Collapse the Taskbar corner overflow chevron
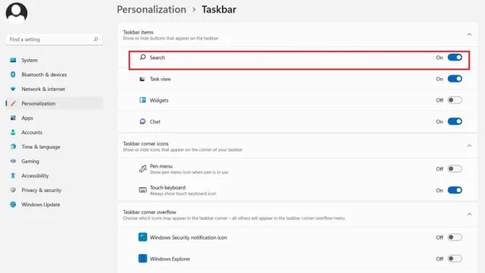Viewport: 485px width, 273px height. [x=469, y=214]
